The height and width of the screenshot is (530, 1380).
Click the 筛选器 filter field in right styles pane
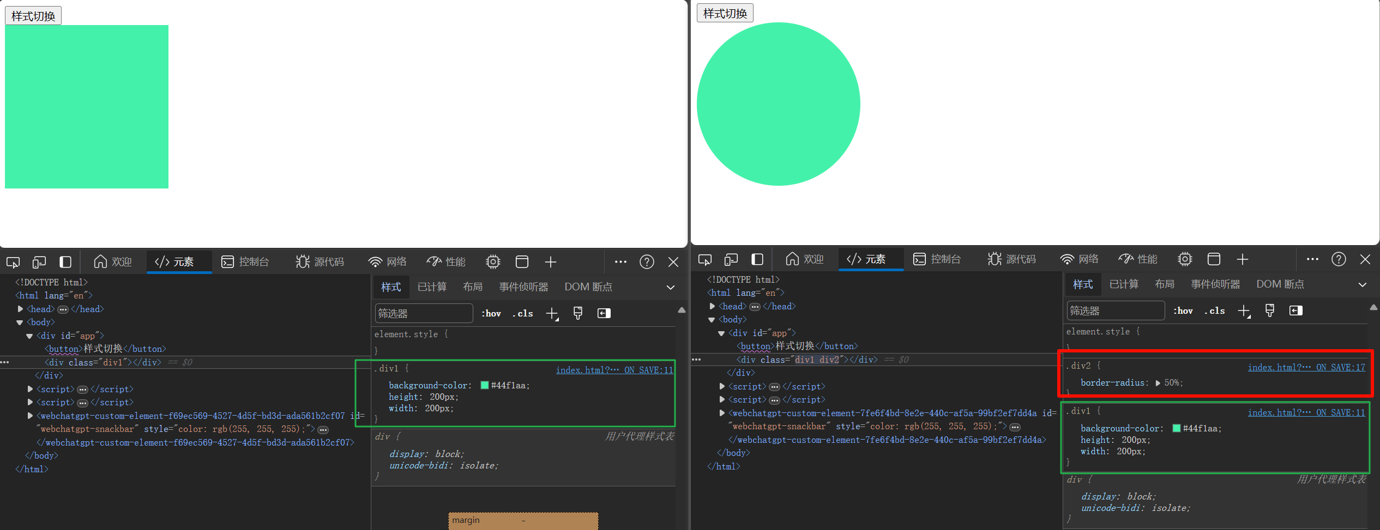(1116, 310)
